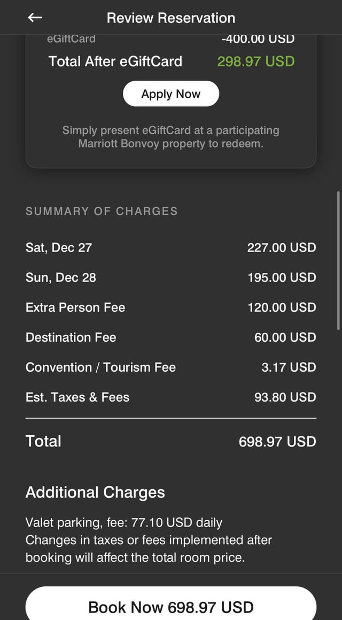Tap the Total 698.97 USD amount
Viewport: 342px width, 620px height.
click(277, 442)
